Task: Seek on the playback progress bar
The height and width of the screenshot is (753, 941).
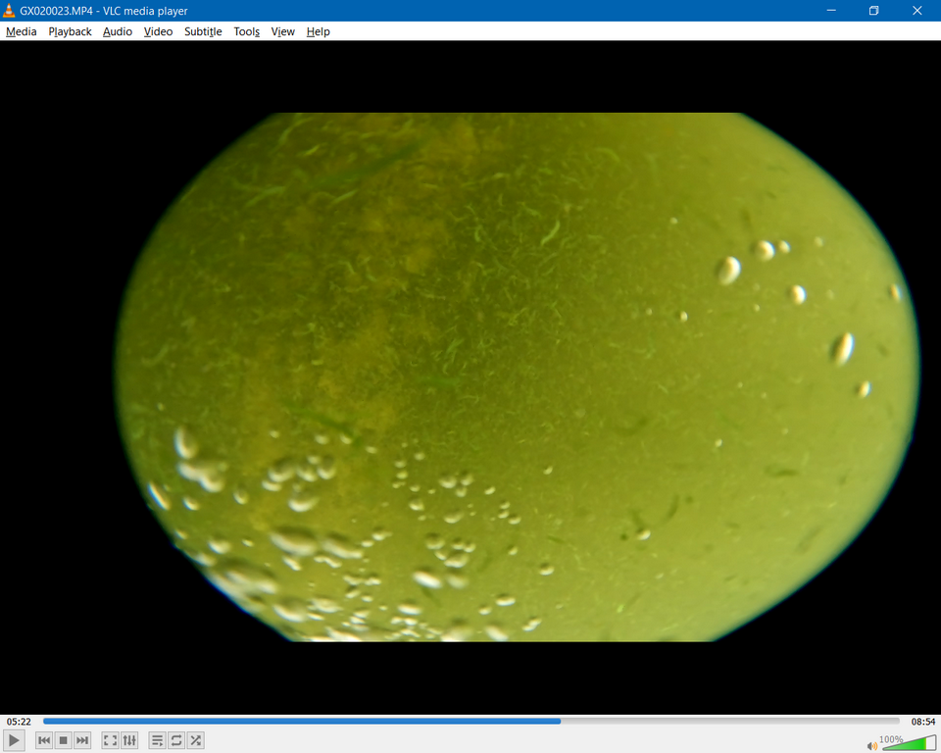Action: (470, 721)
